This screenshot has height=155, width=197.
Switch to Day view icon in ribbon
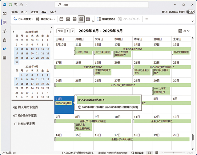tap(61, 19)
